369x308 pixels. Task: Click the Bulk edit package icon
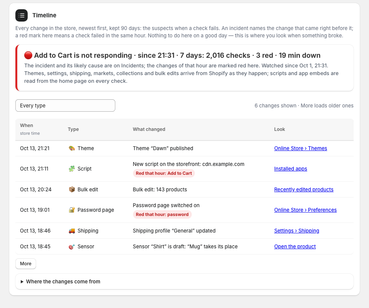72,189
